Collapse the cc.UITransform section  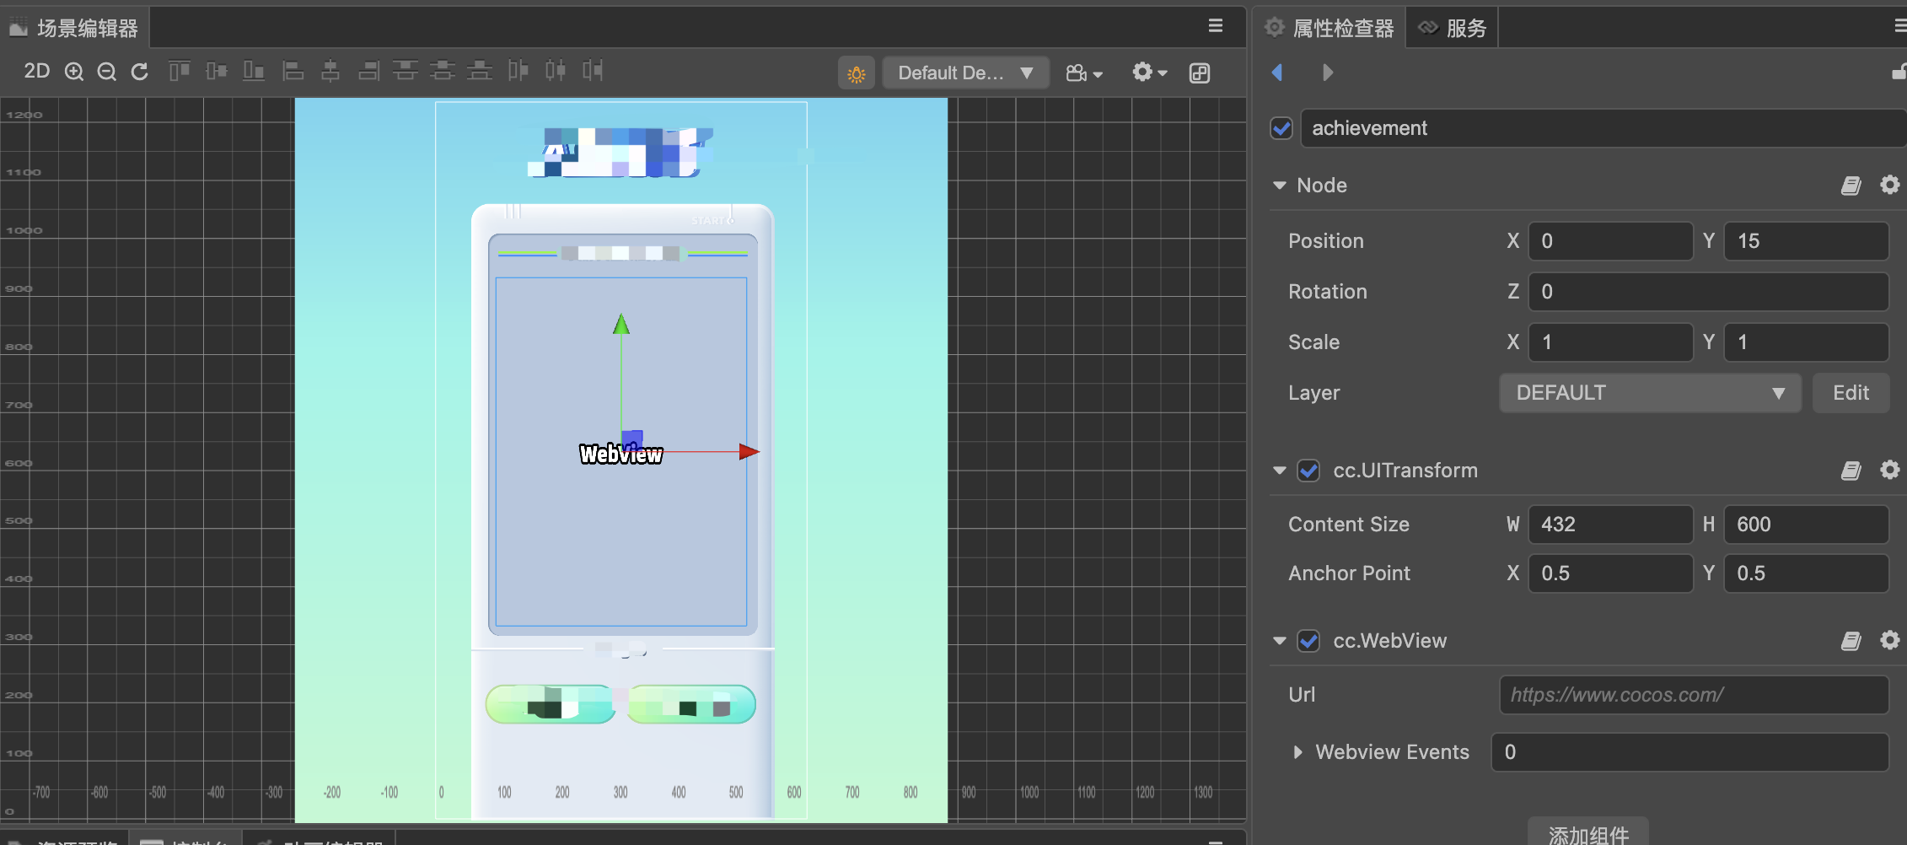click(x=1280, y=471)
